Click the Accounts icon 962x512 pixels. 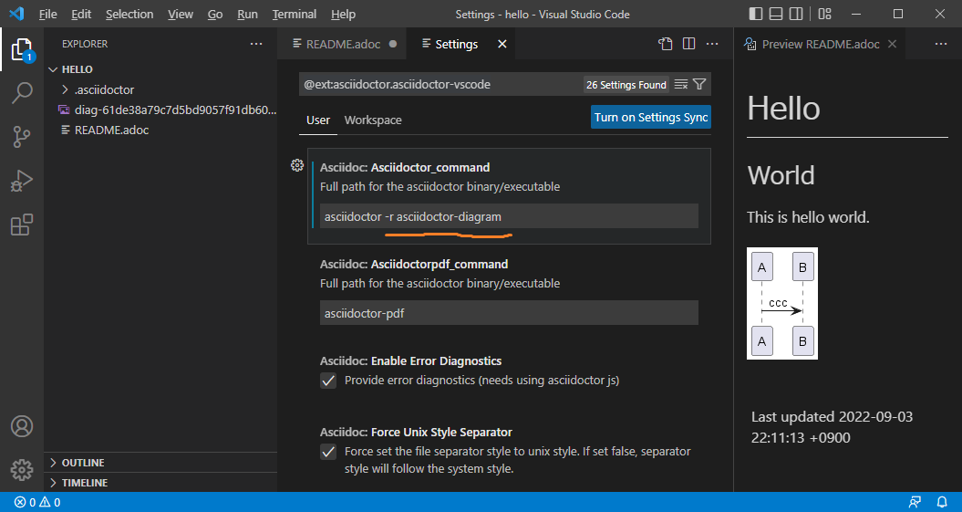tap(22, 426)
